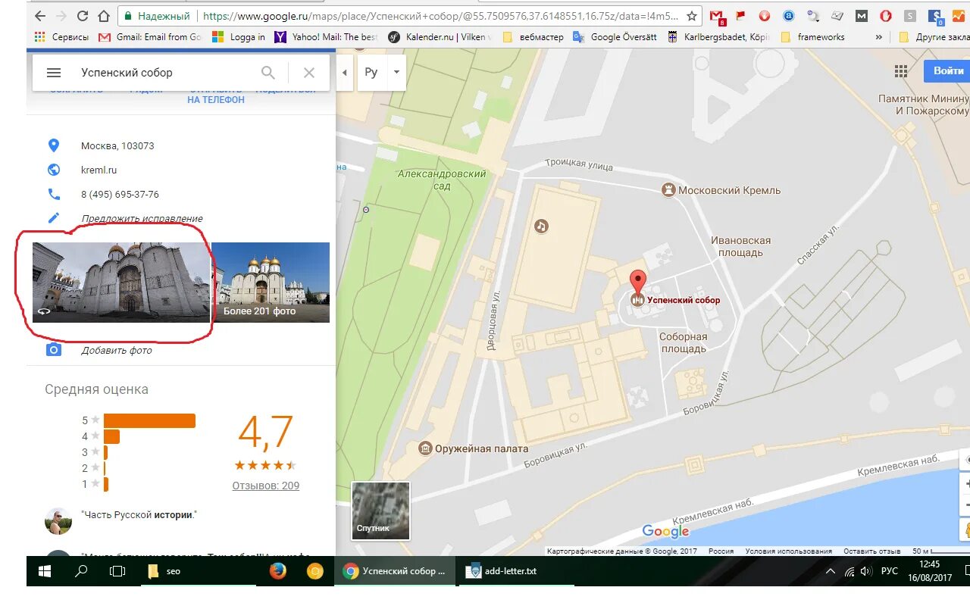970x606 pixels.
Task: Click the blue Войти sign-in button
Action: (x=947, y=70)
